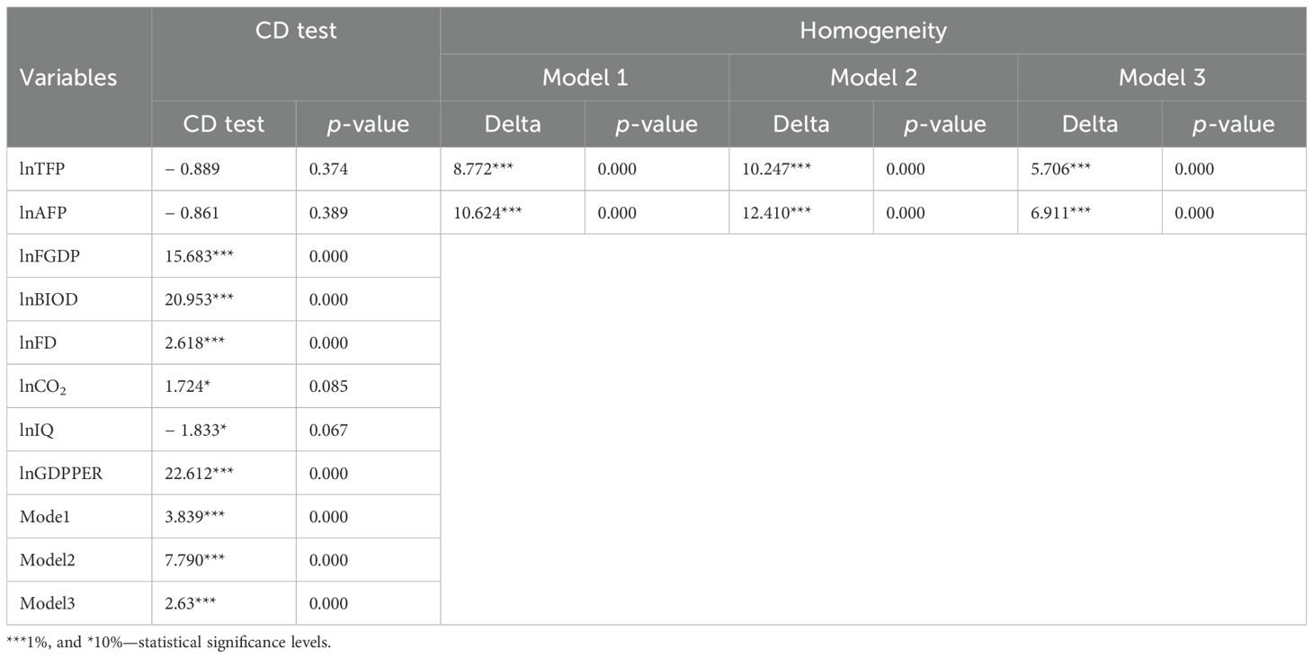Viewport: 1313px width, 658px height.
Task: Click the 0.374 p-value cell
Action: click(x=328, y=170)
